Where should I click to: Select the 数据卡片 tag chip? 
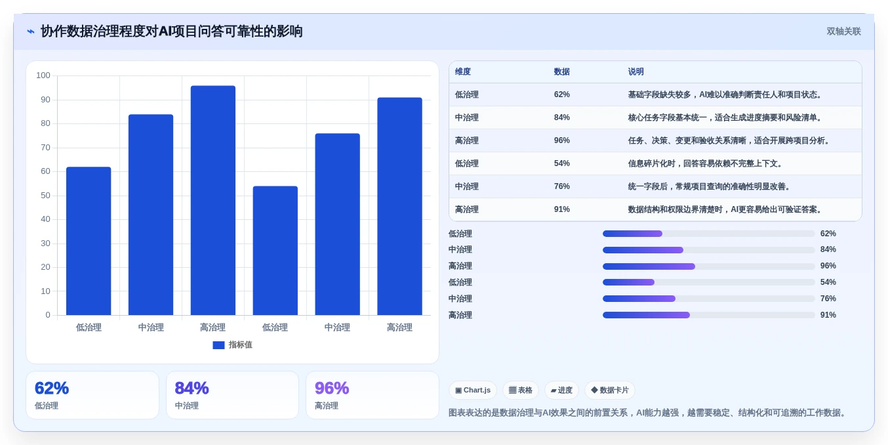pos(610,391)
